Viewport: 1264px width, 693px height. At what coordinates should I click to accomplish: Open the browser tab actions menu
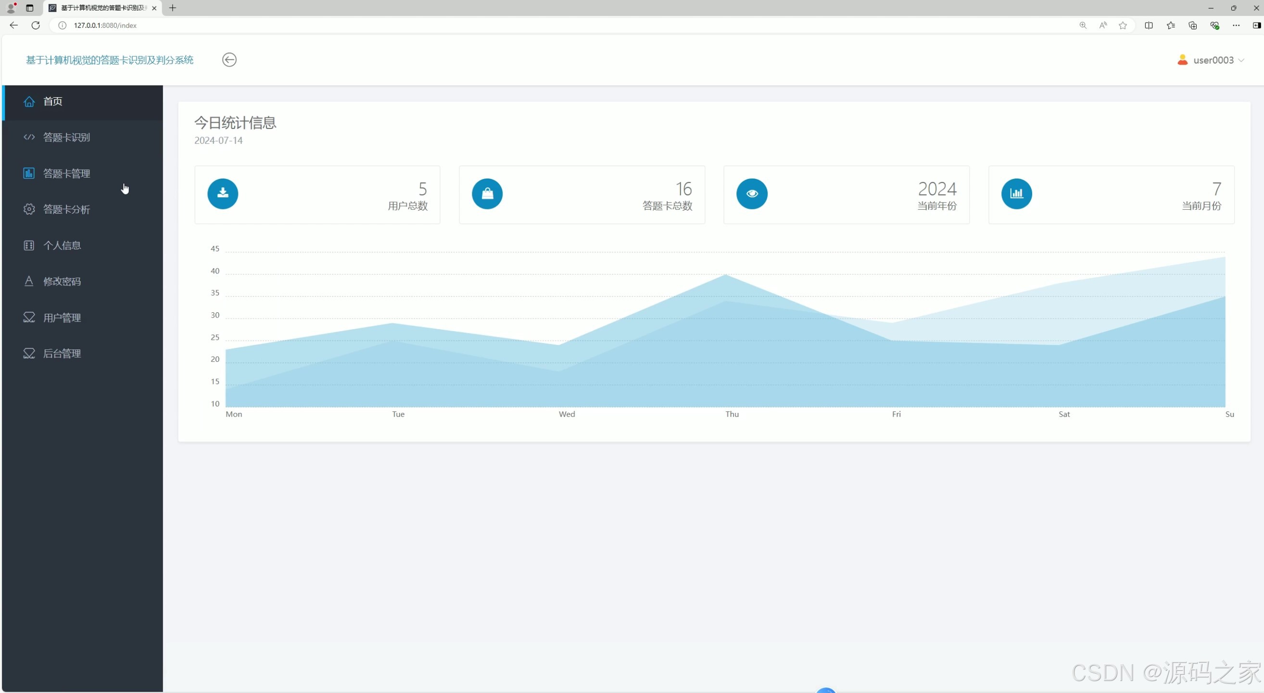(29, 8)
